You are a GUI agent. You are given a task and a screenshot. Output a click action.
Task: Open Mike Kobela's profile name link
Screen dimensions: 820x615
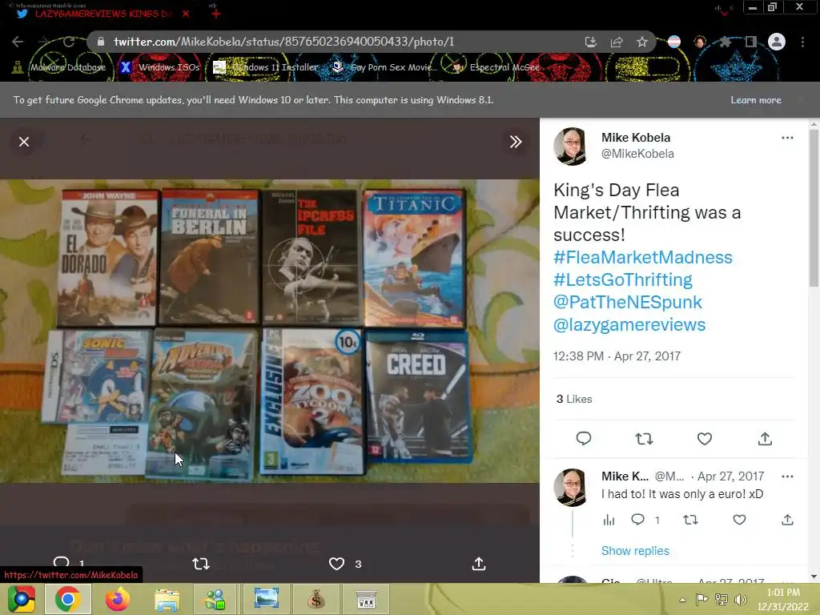(635, 138)
